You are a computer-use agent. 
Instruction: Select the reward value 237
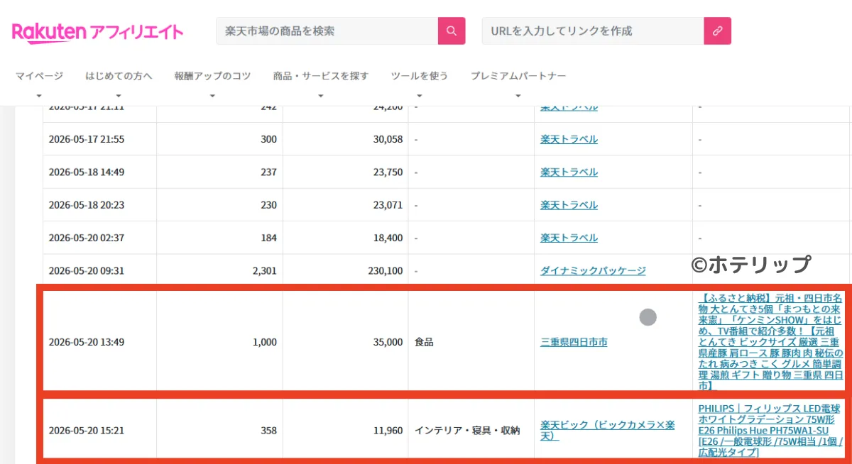coord(269,172)
